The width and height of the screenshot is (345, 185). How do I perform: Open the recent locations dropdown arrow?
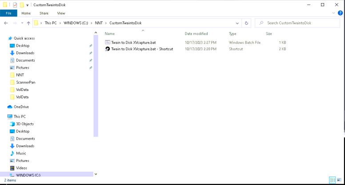[x=22, y=23]
